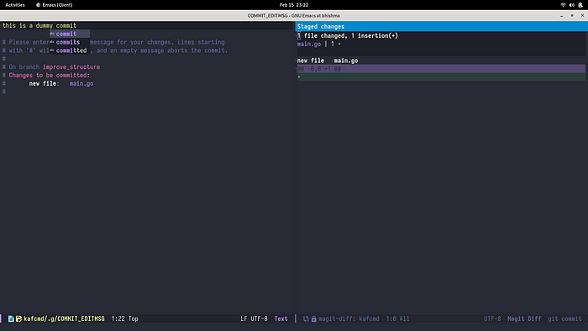
Task: Click the 'Text' major mode indicator
Action: (281, 318)
